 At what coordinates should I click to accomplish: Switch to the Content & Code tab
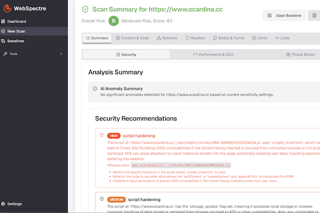[x=132, y=38]
